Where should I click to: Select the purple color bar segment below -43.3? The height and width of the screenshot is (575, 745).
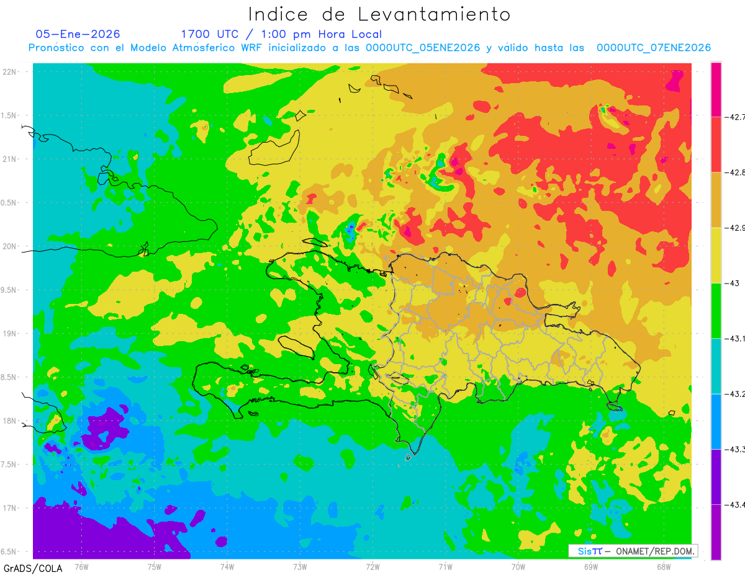[x=716, y=476]
